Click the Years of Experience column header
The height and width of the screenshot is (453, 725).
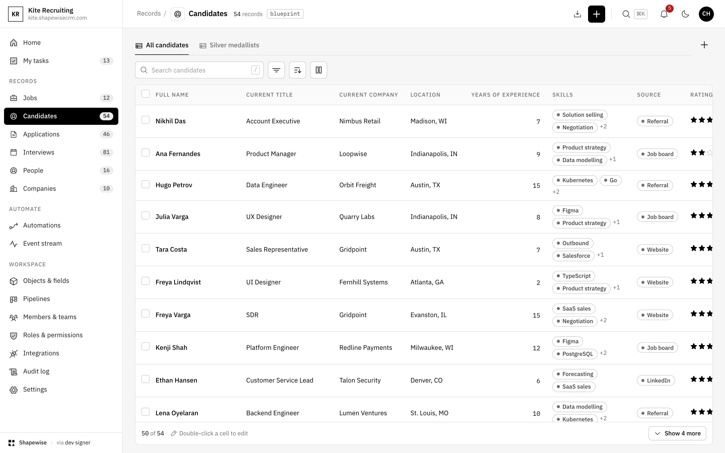[505, 95]
